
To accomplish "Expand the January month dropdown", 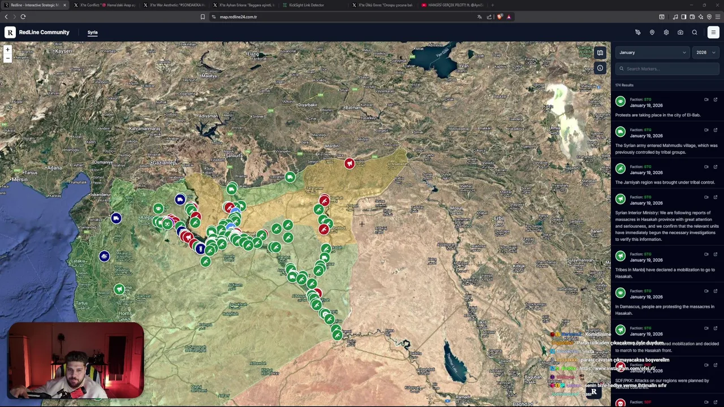I will [x=652, y=53].
